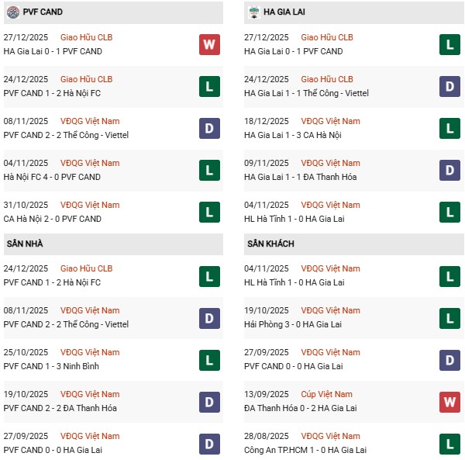Click L badge for PVF CAND 1-3 Ninh Bình
465x460 pixels.
pyautogui.click(x=209, y=359)
